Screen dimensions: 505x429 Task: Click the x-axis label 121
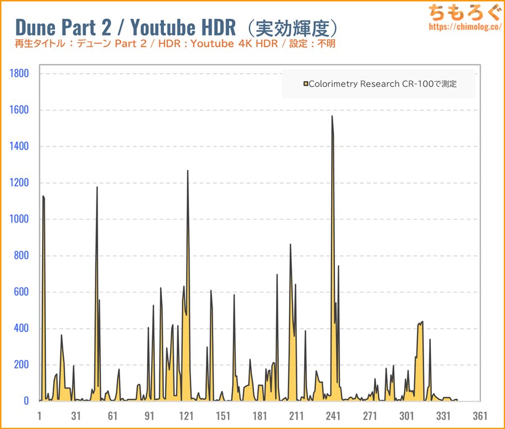(186, 416)
